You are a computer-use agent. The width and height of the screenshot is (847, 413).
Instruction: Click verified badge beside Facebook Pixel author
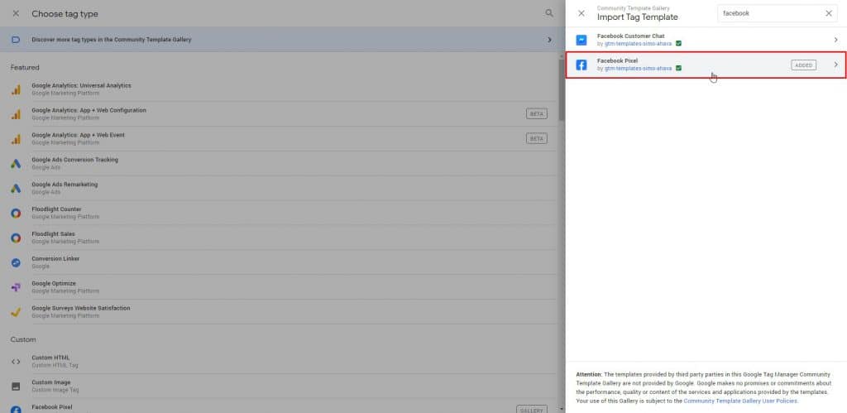(x=678, y=69)
